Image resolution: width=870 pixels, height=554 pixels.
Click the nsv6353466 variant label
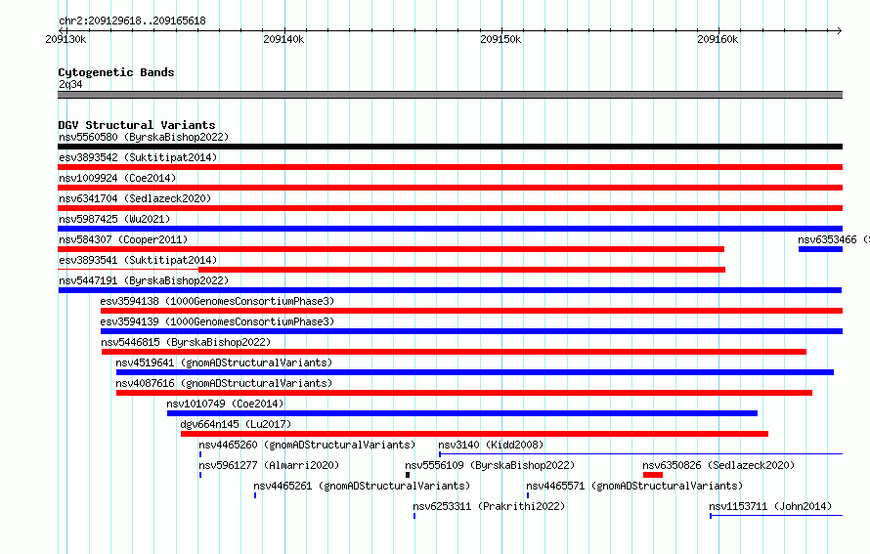point(834,239)
